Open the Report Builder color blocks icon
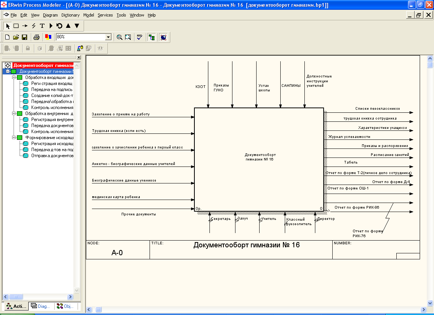 click(48, 37)
